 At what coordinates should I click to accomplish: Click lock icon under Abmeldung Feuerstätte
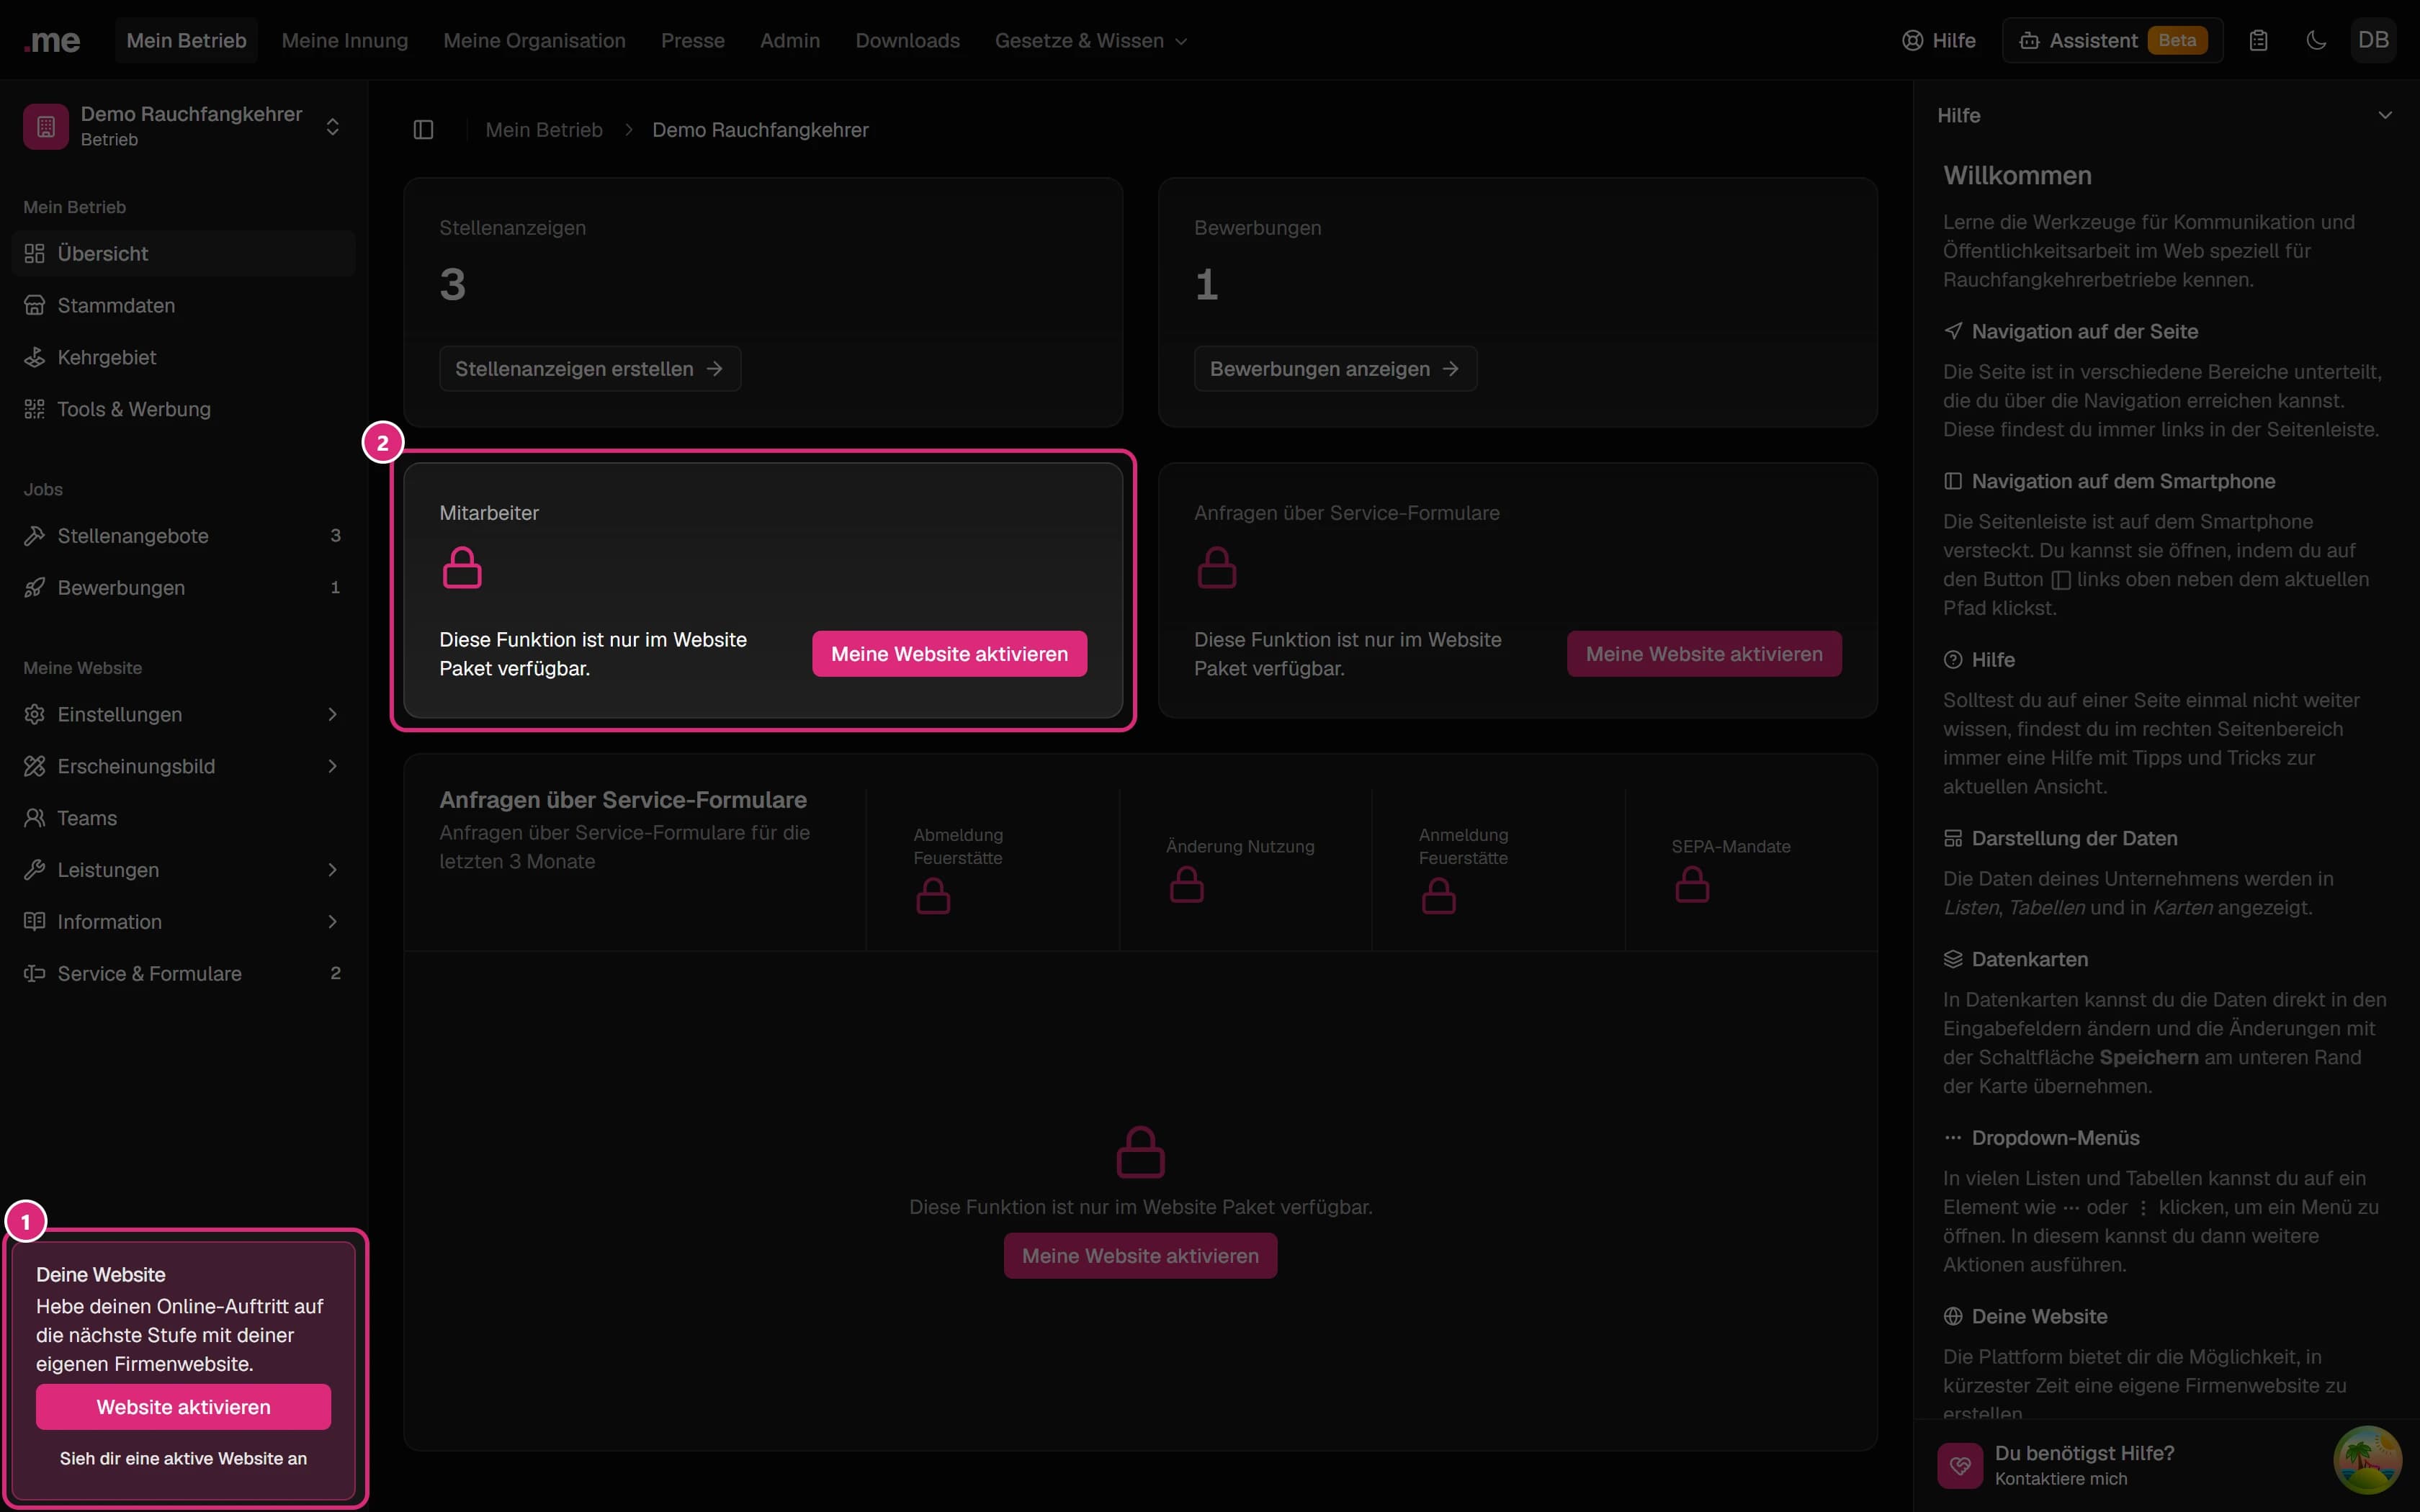click(x=933, y=896)
